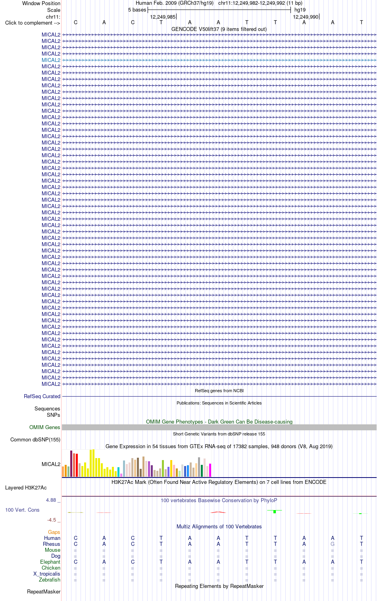Click the 'Human Feb. 2009 (GRCh37/hg19)' assembly text
Viewport: 377px width, 601px height.
click(175, 3)
